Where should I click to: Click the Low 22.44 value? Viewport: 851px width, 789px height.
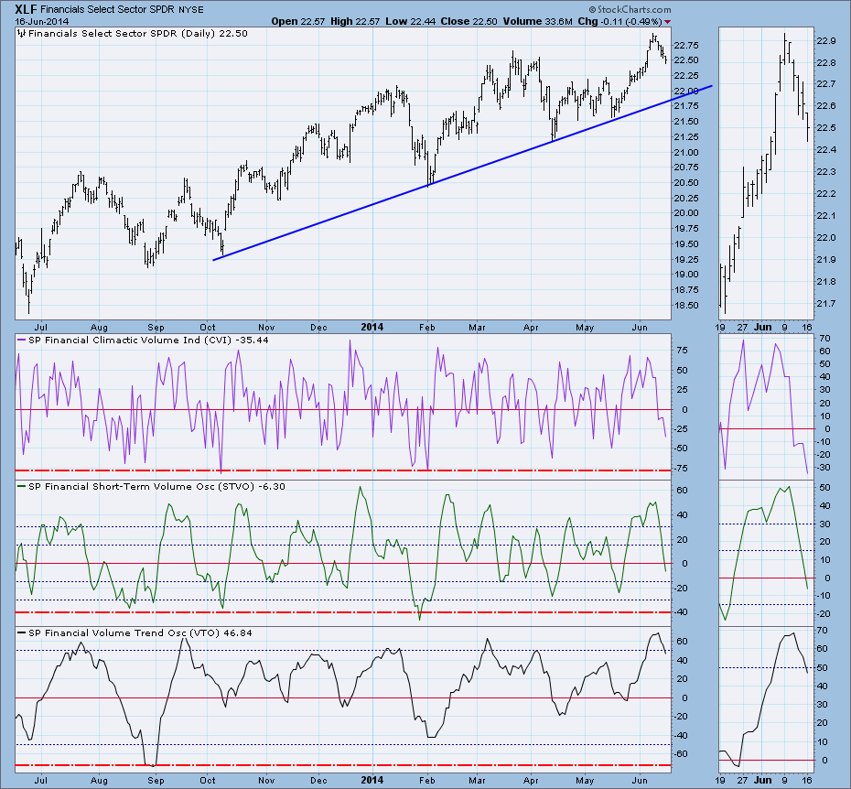coord(411,21)
